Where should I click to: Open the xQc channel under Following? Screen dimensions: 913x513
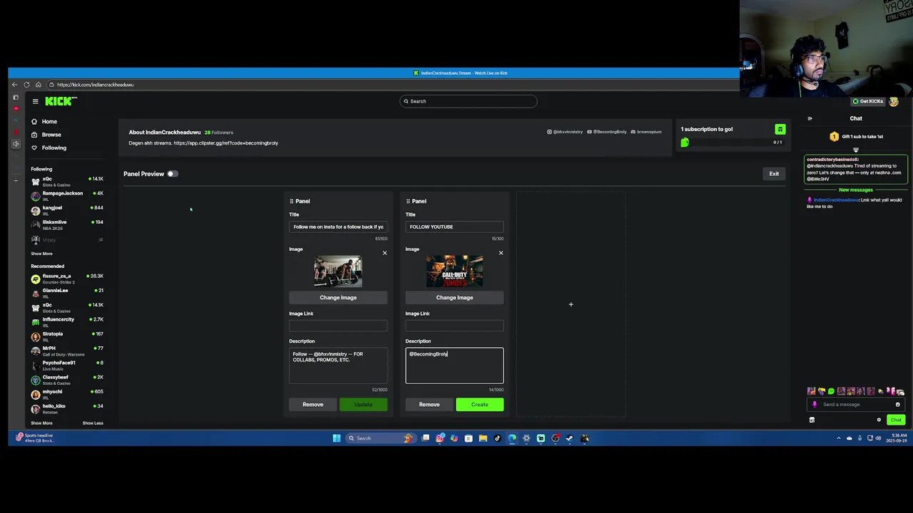[x=68, y=181]
